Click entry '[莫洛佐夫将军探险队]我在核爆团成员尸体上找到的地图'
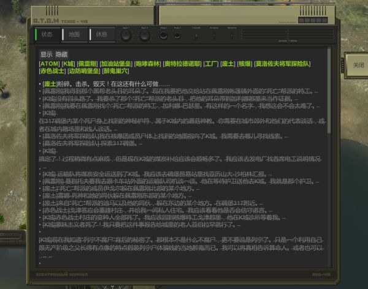Viewport: 368px width, 289px height. point(165,136)
